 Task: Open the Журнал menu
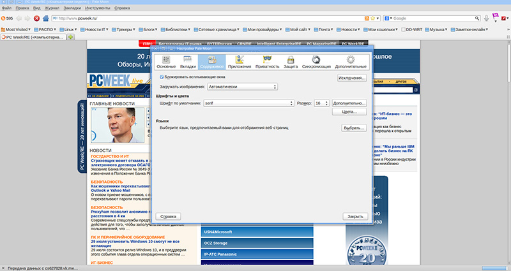point(52,8)
